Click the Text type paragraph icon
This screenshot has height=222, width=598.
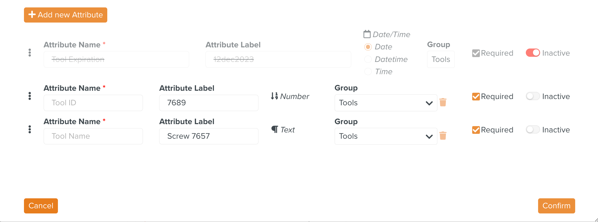coord(274,130)
